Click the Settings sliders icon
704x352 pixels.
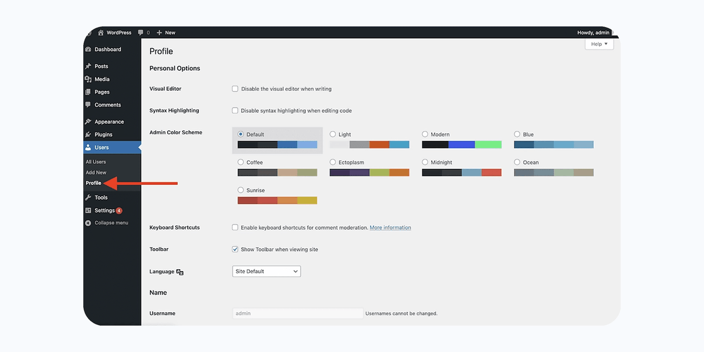click(88, 211)
